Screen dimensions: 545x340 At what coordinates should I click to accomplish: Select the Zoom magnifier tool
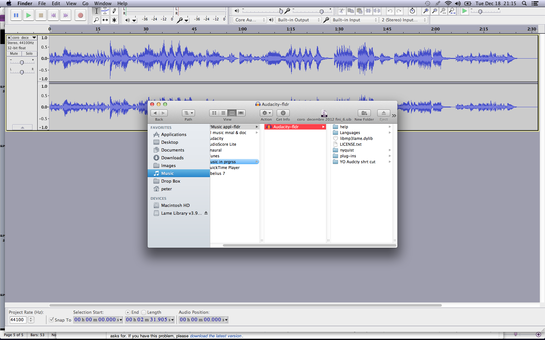click(96, 20)
